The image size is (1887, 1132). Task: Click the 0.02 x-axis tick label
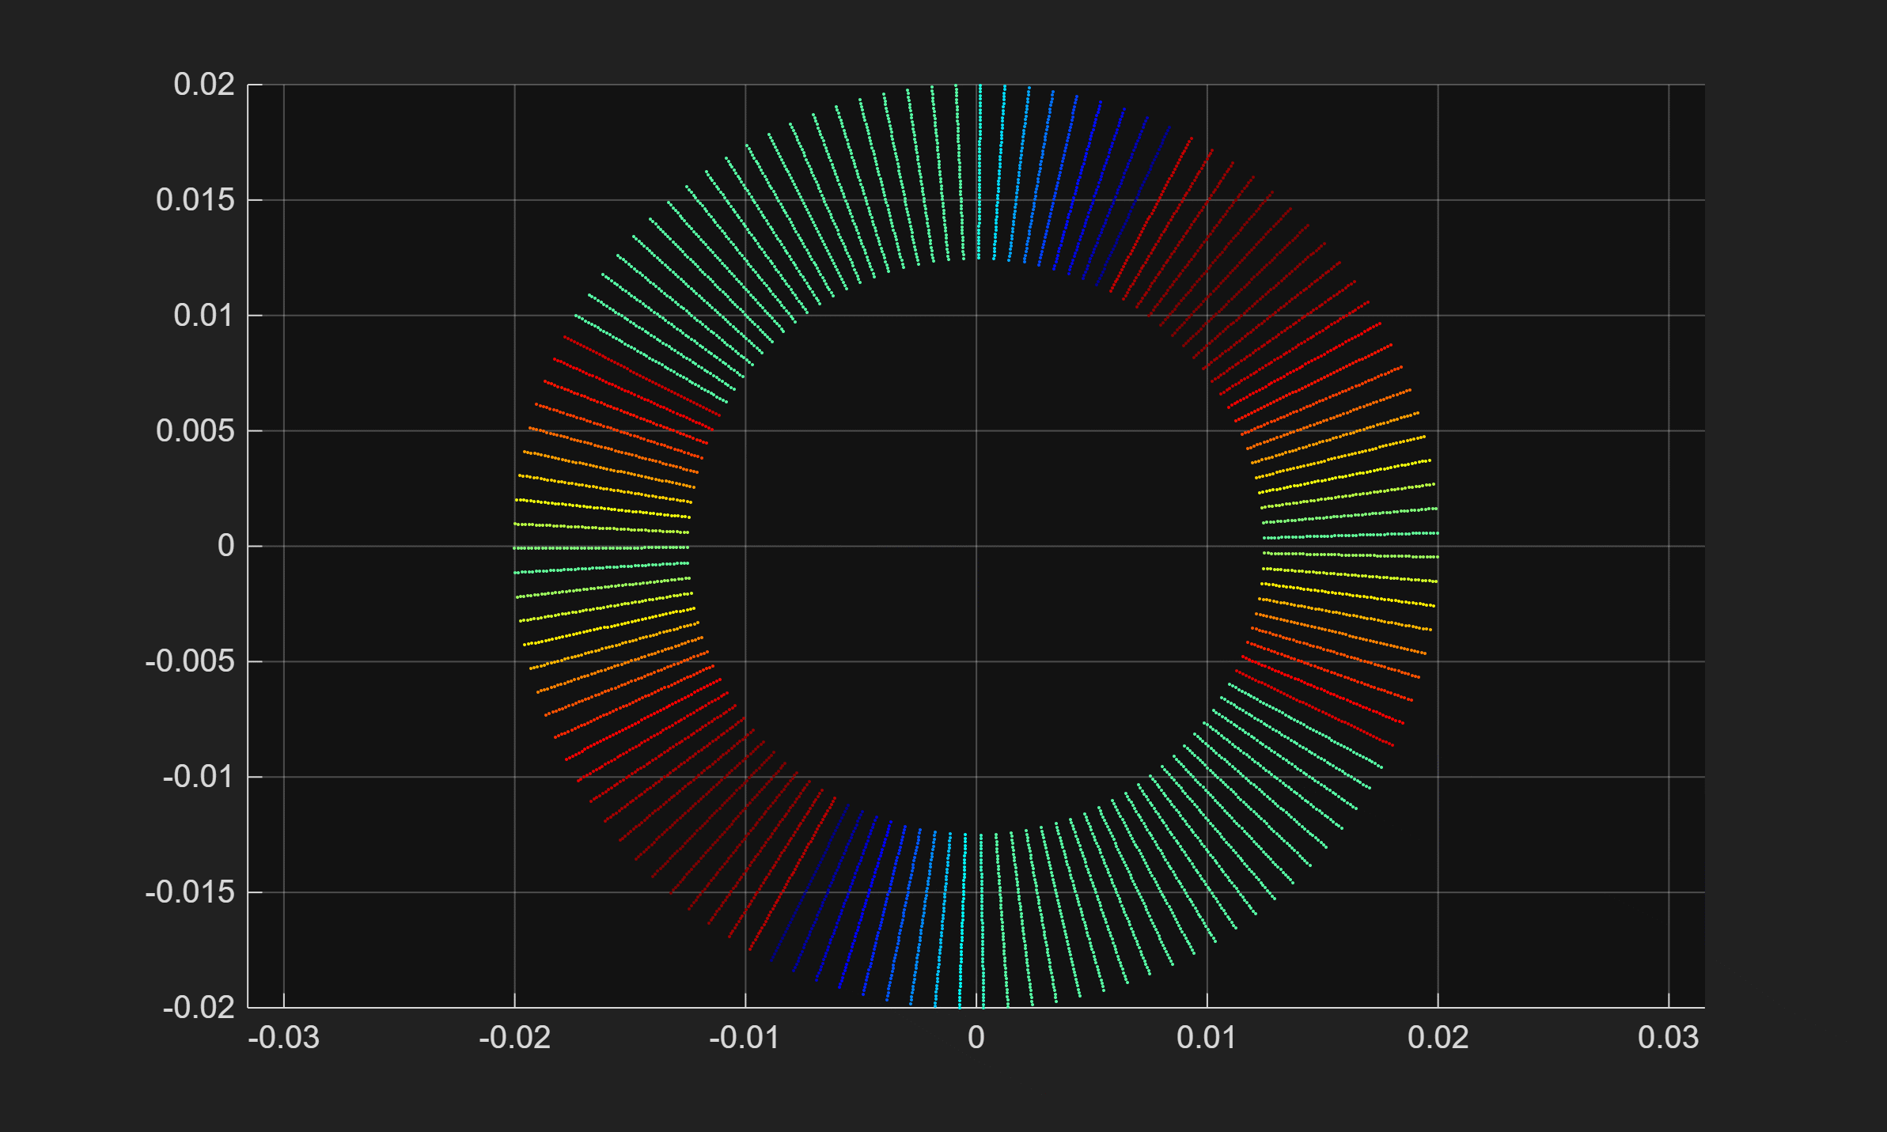coord(1438,1038)
